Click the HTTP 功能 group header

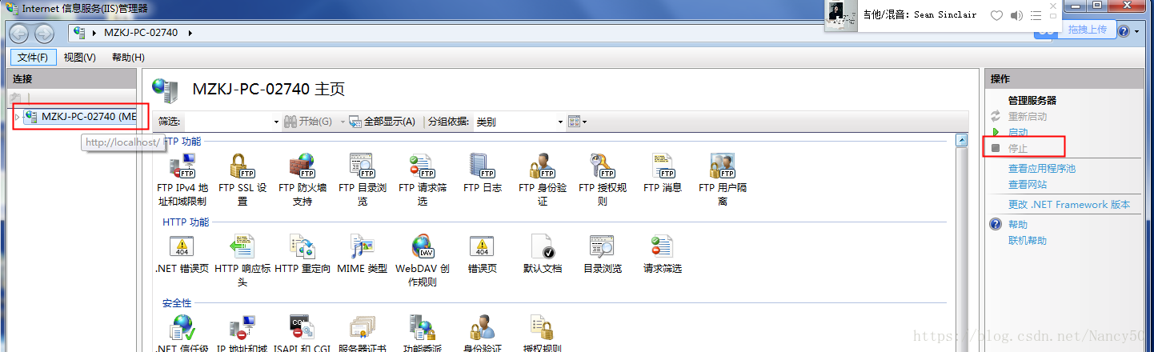click(186, 222)
